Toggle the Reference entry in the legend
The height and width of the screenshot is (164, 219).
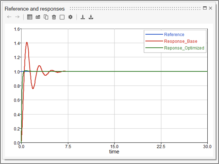pyautogui.click(x=174, y=35)
